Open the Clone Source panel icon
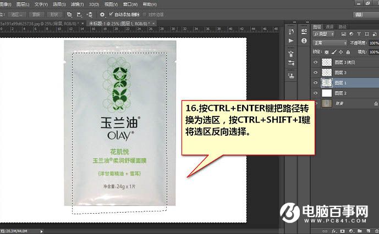Image resolution: width=379 pixels, height=234 pixels. (291, 76)
